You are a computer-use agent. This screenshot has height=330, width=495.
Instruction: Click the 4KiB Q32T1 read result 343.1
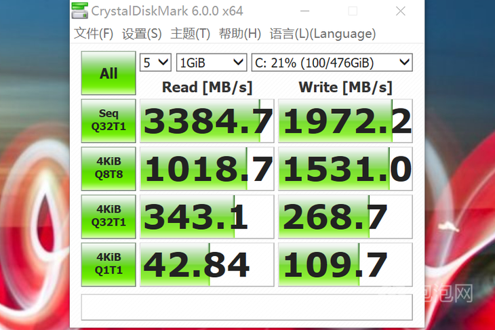(207, 217)
